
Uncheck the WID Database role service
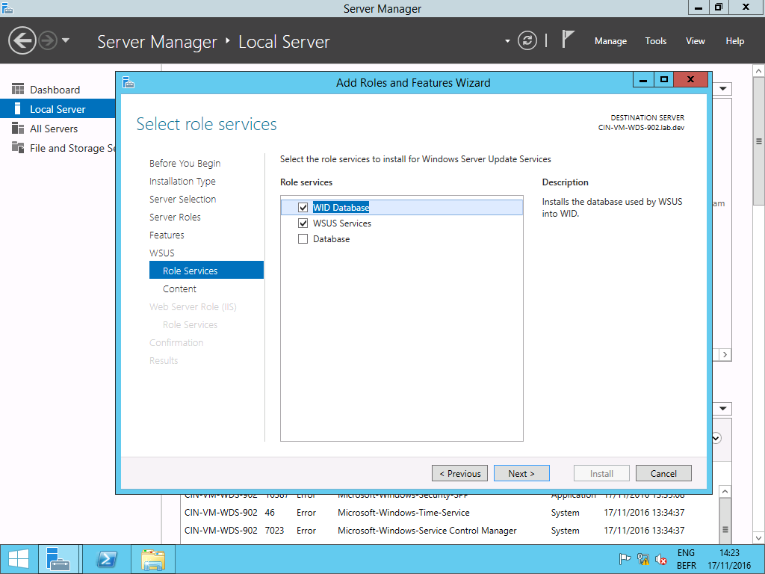[303, 208]
